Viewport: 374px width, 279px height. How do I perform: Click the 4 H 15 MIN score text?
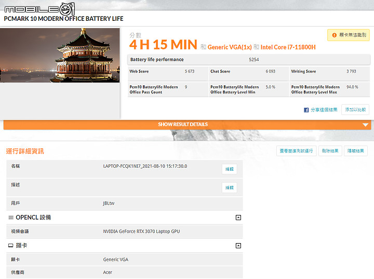click(163, 45)
